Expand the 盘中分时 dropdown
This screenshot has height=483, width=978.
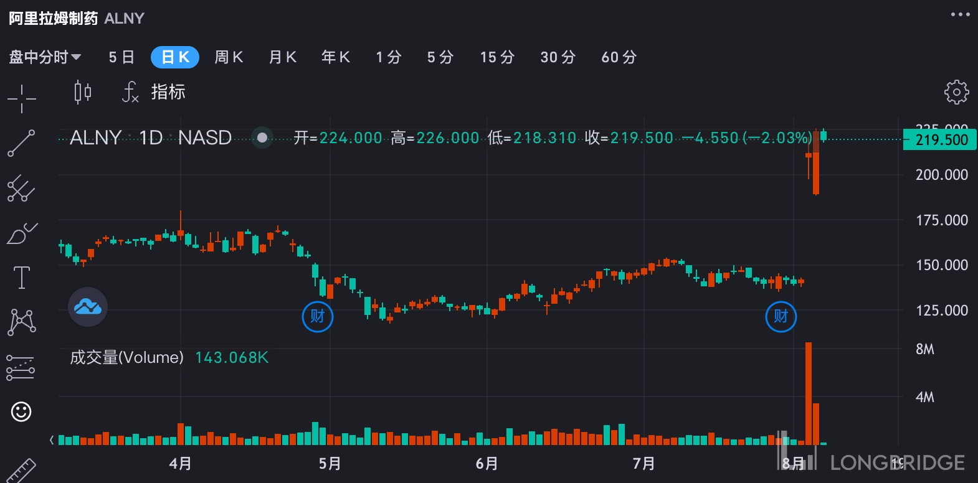45,57
